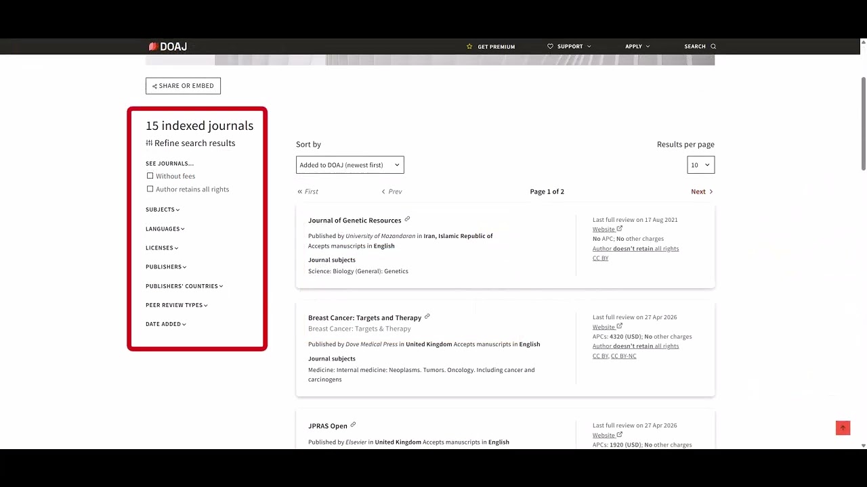Click the Support heart icon

pyautogui.click(x=550, y=47)
